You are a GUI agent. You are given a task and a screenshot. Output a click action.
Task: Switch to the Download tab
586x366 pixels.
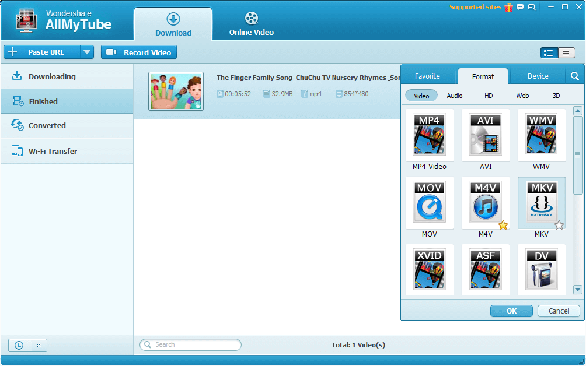click(x=173, y=24)
